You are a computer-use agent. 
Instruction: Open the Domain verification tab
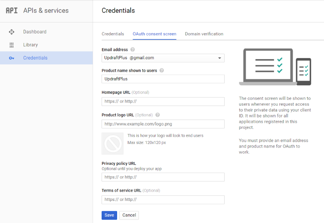[204, 34]
